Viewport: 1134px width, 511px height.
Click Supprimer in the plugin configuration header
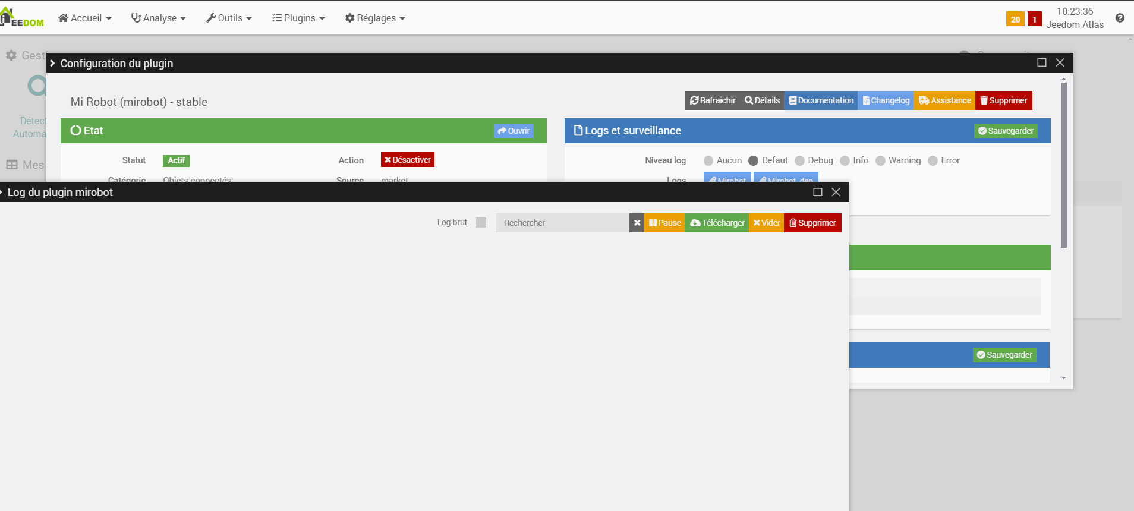(x=1003, y=100)
